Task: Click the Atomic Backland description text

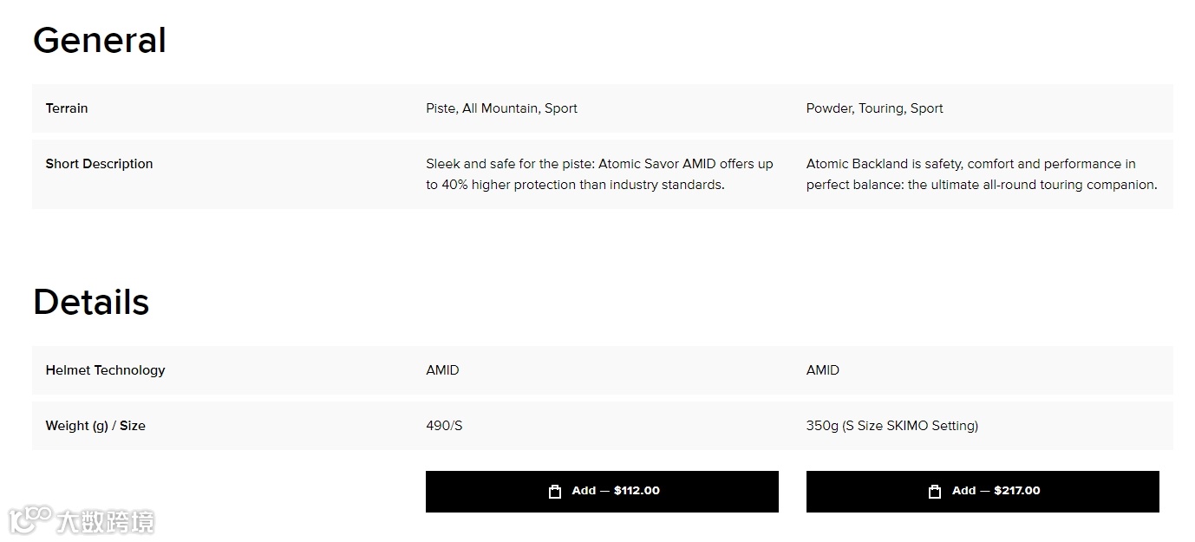Action: (x=981, y=174)
